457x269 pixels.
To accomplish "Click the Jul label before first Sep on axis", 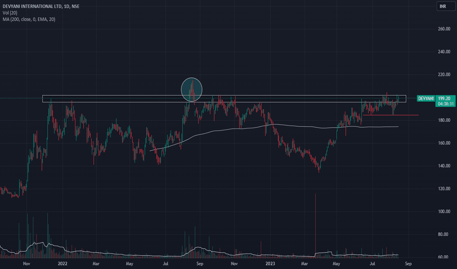I will [166, 264].
